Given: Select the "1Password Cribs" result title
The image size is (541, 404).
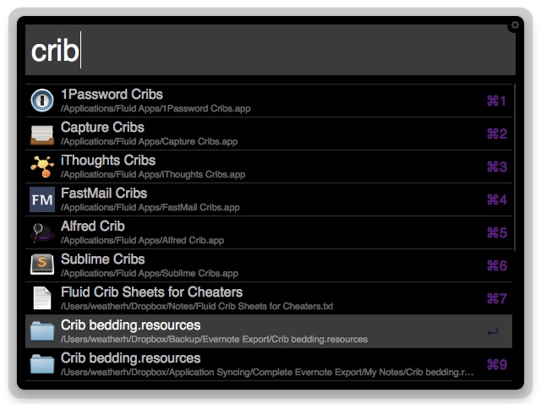Looking at the screenshot, I should tap(112, 94).
